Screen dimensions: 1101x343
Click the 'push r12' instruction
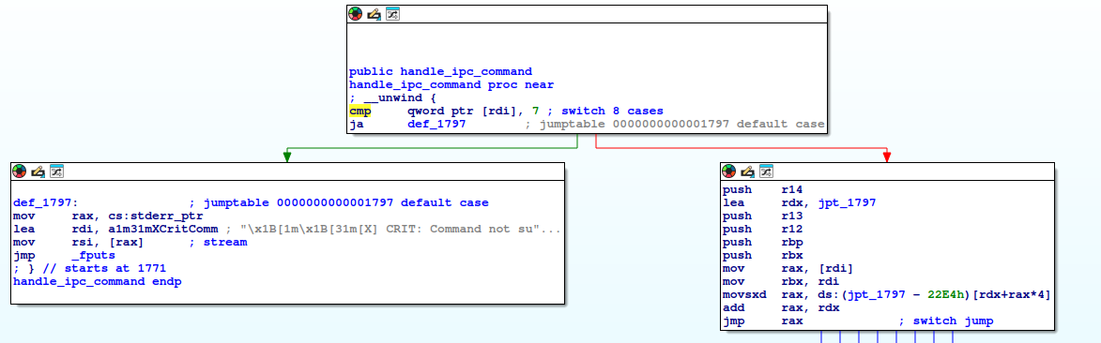click(763, 230)
